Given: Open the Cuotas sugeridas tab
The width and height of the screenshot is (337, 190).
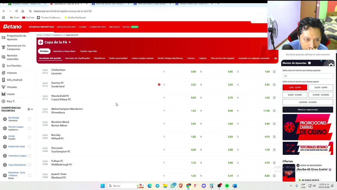Looking at the screenshot, I should pyautogui.click(x=88, y=51).
